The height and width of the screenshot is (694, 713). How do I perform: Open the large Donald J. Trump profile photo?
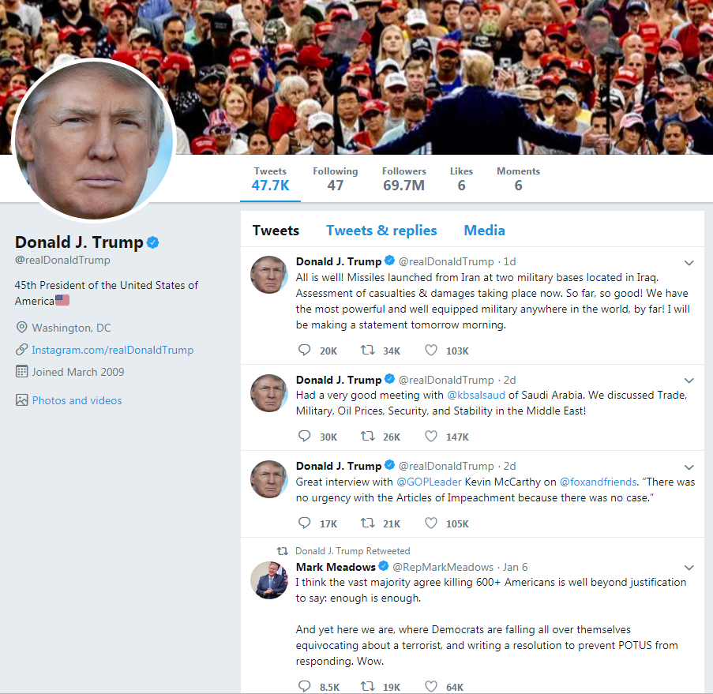[x=94, y=140]
